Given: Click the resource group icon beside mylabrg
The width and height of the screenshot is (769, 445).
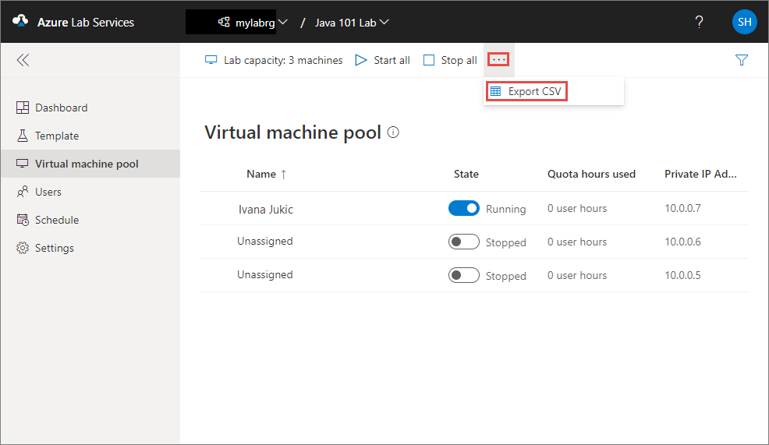Looking at the screenshot, I should 224,22.
